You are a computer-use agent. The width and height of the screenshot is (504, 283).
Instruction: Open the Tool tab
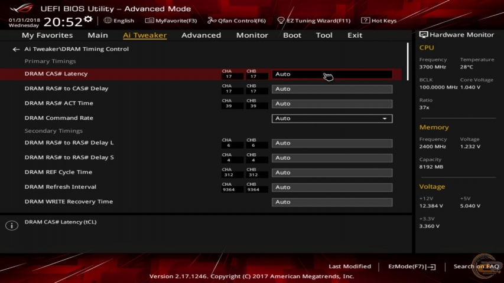[x=324, y=35]
